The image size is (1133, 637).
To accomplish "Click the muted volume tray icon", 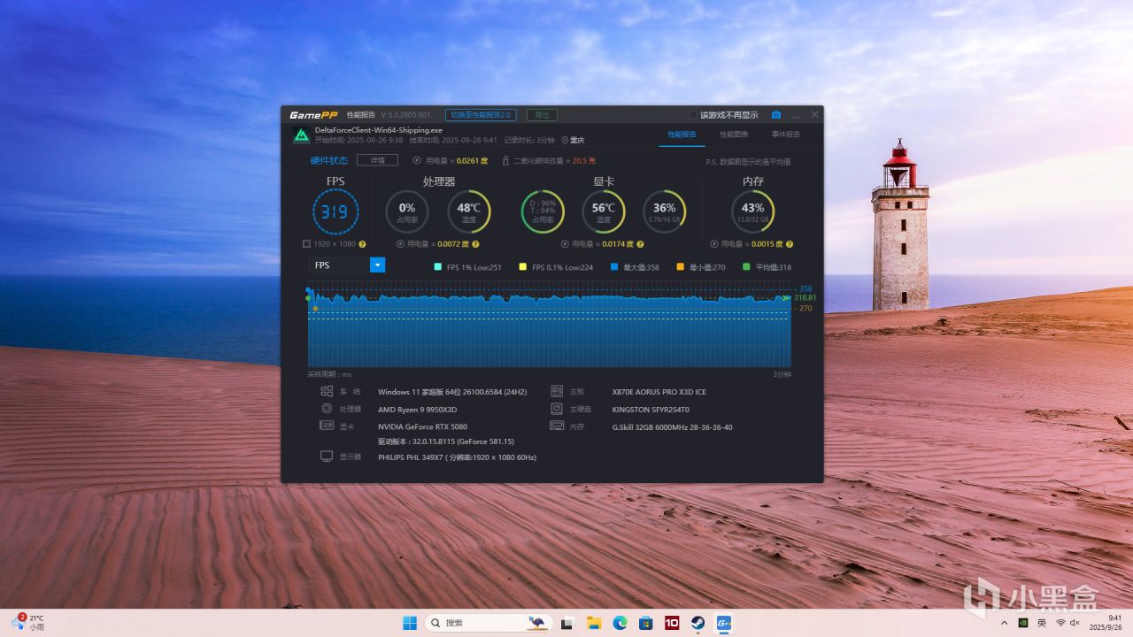I will tap(1075, 623).
